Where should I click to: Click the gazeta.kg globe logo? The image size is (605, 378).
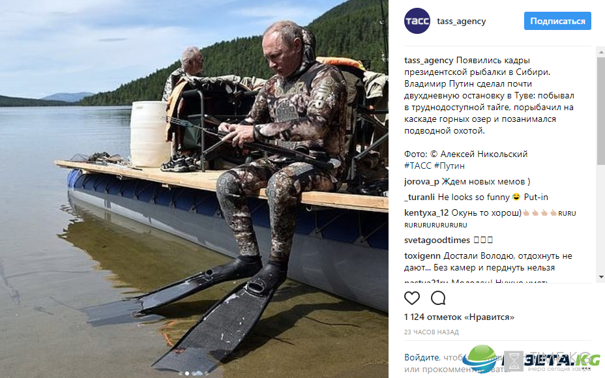click(x=479, y=359)
